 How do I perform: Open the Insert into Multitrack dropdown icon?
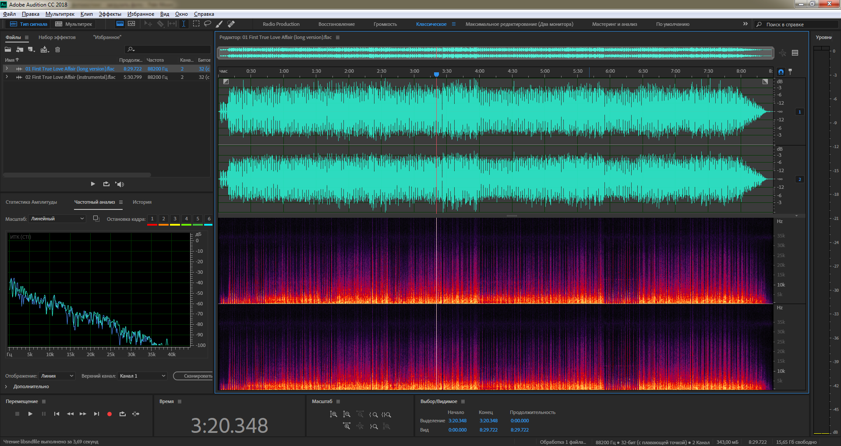point(45,50)
